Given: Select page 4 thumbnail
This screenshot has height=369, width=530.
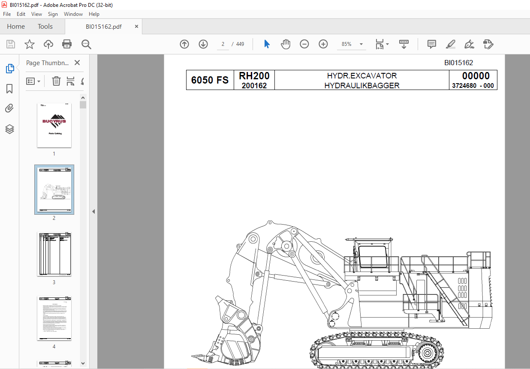Looking at the screenshot, I should (54, 318).
